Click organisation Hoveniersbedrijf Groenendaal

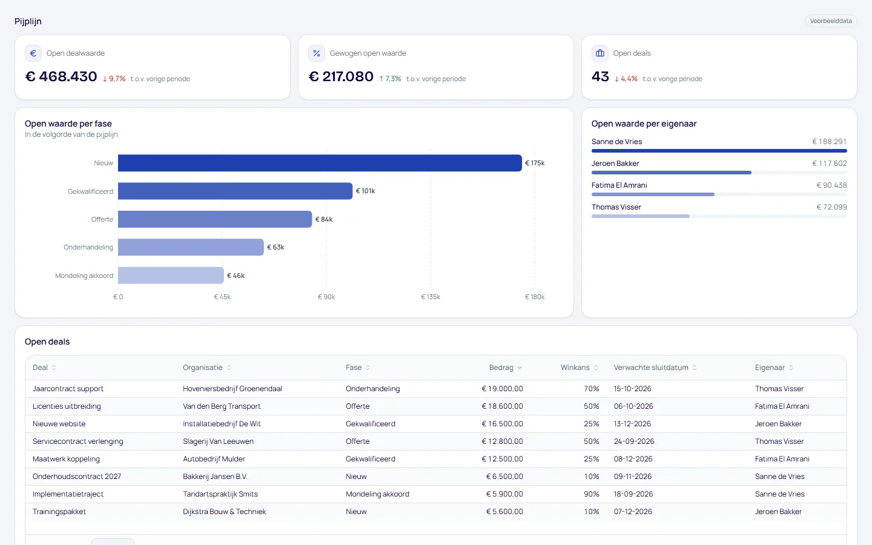coord(233,389)
